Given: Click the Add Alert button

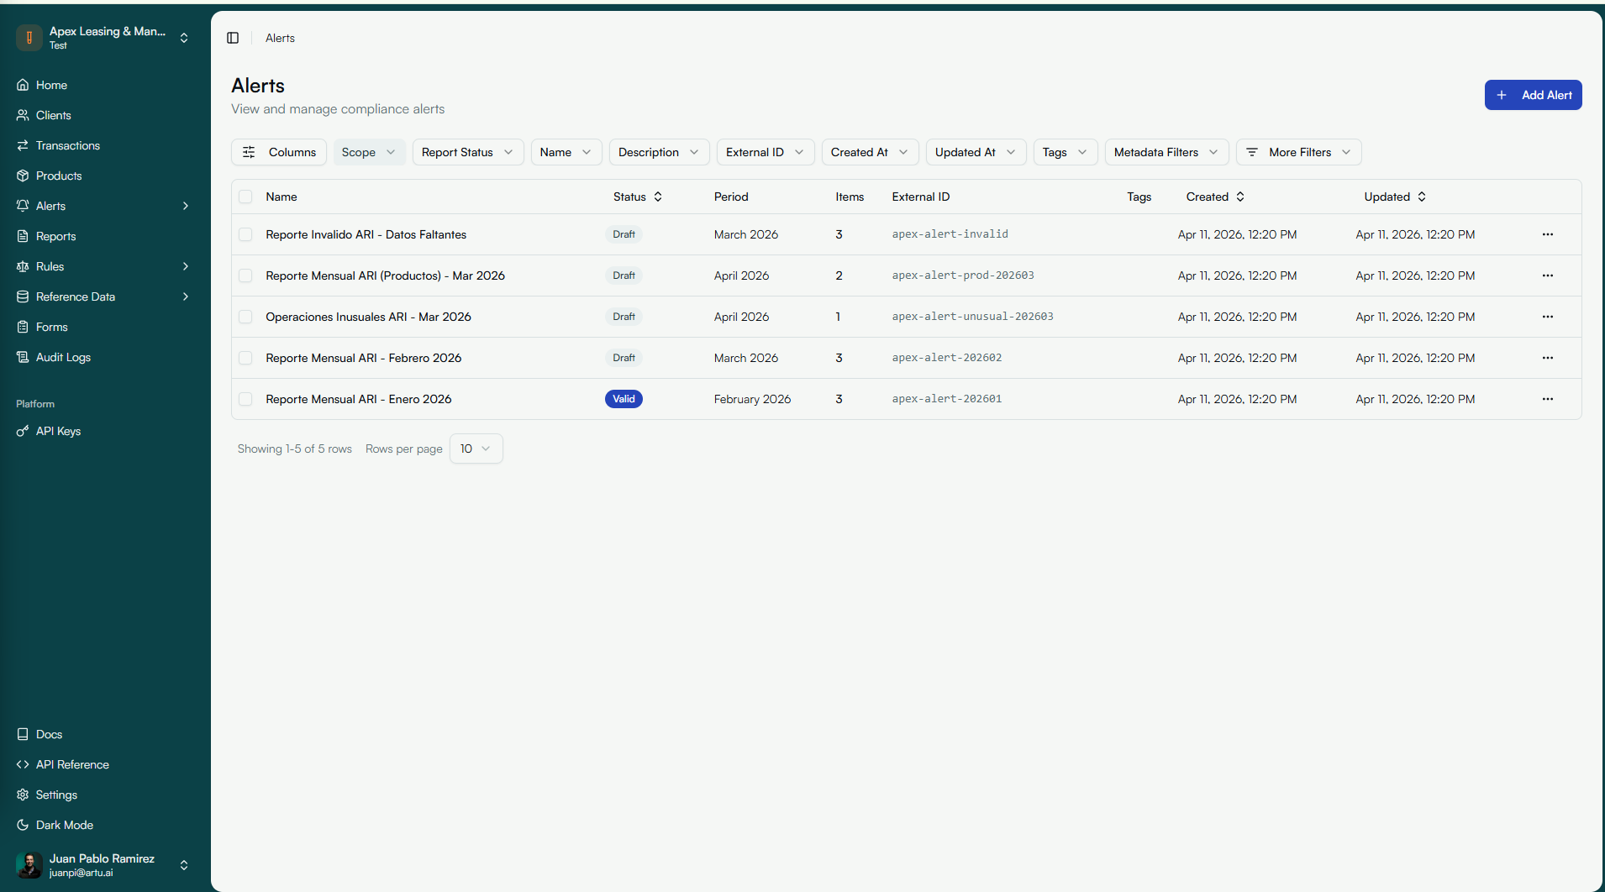Looking at the screenshot, I should (x=1533, y=95).
